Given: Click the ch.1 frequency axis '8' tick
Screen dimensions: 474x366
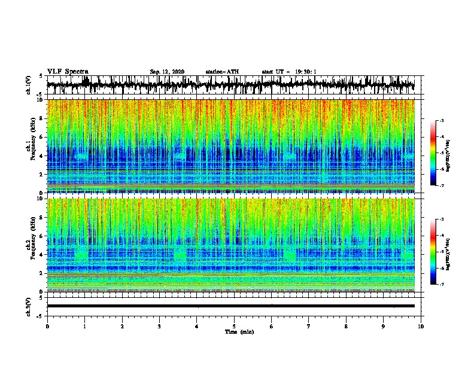Looking at the screenshot, I should [41, 118].
